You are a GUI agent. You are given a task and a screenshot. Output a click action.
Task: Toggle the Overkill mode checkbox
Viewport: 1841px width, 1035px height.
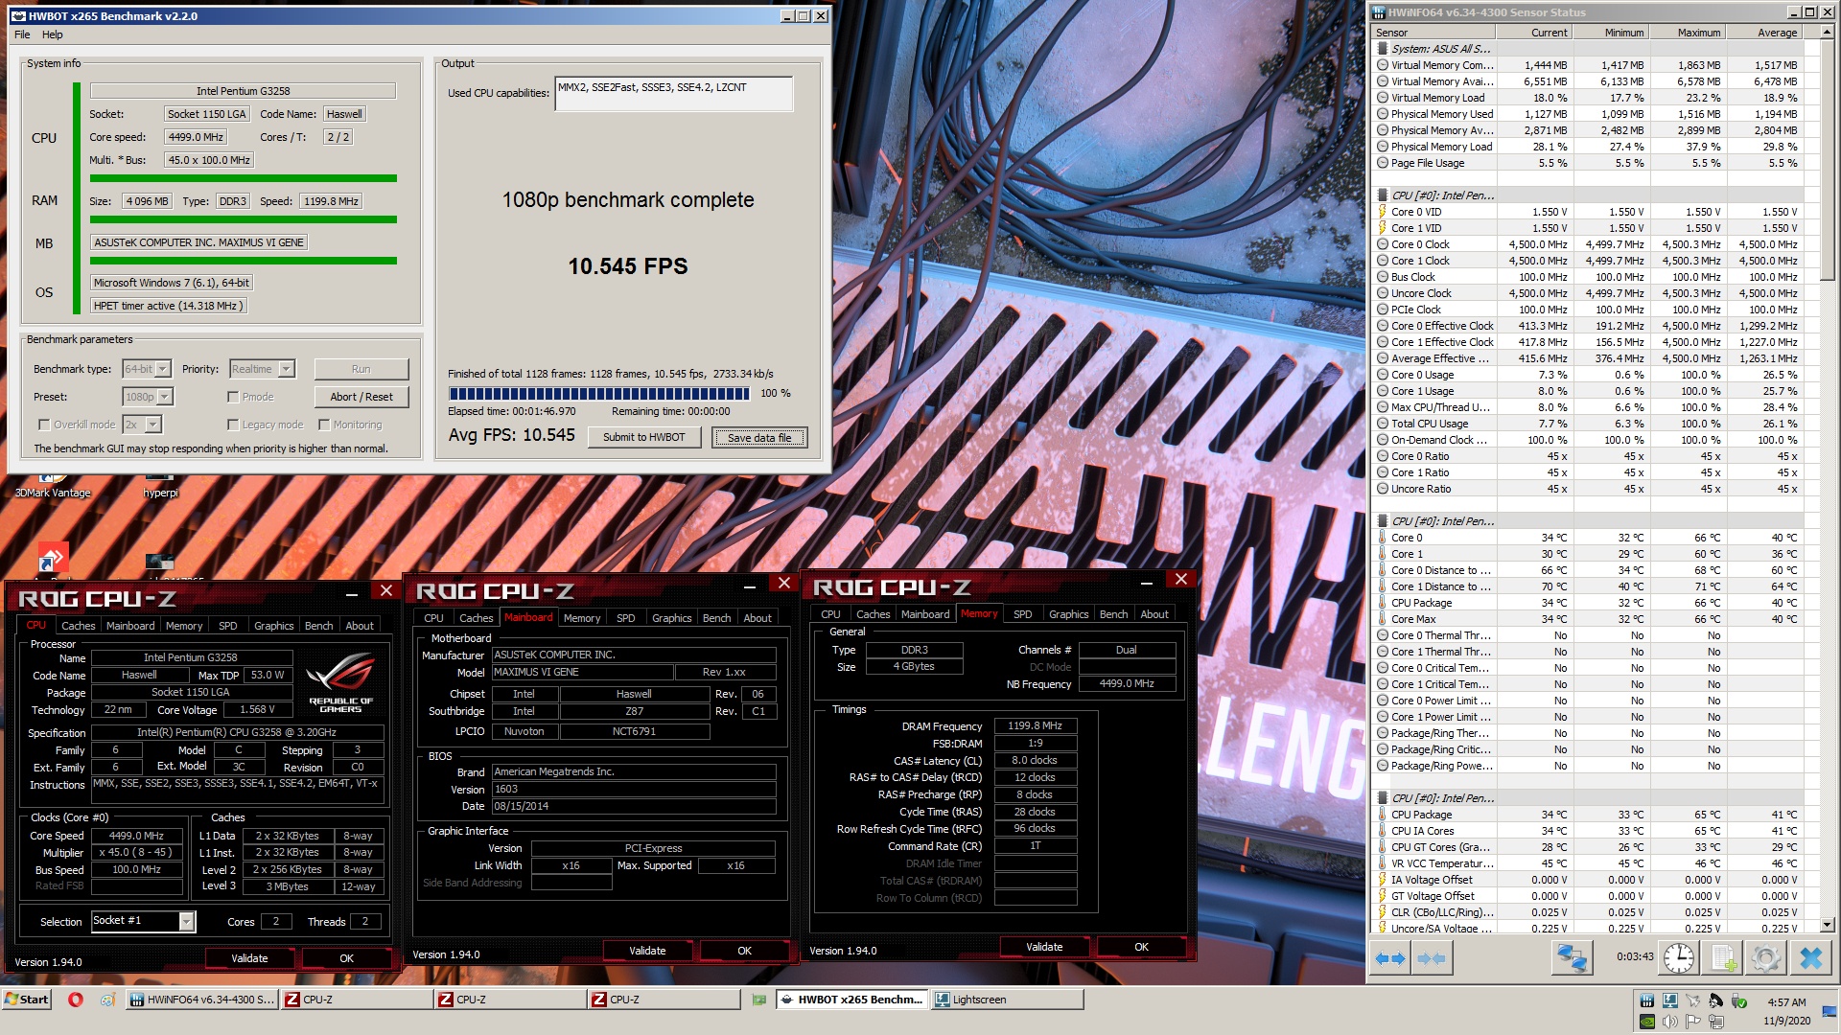click(44, 425)
